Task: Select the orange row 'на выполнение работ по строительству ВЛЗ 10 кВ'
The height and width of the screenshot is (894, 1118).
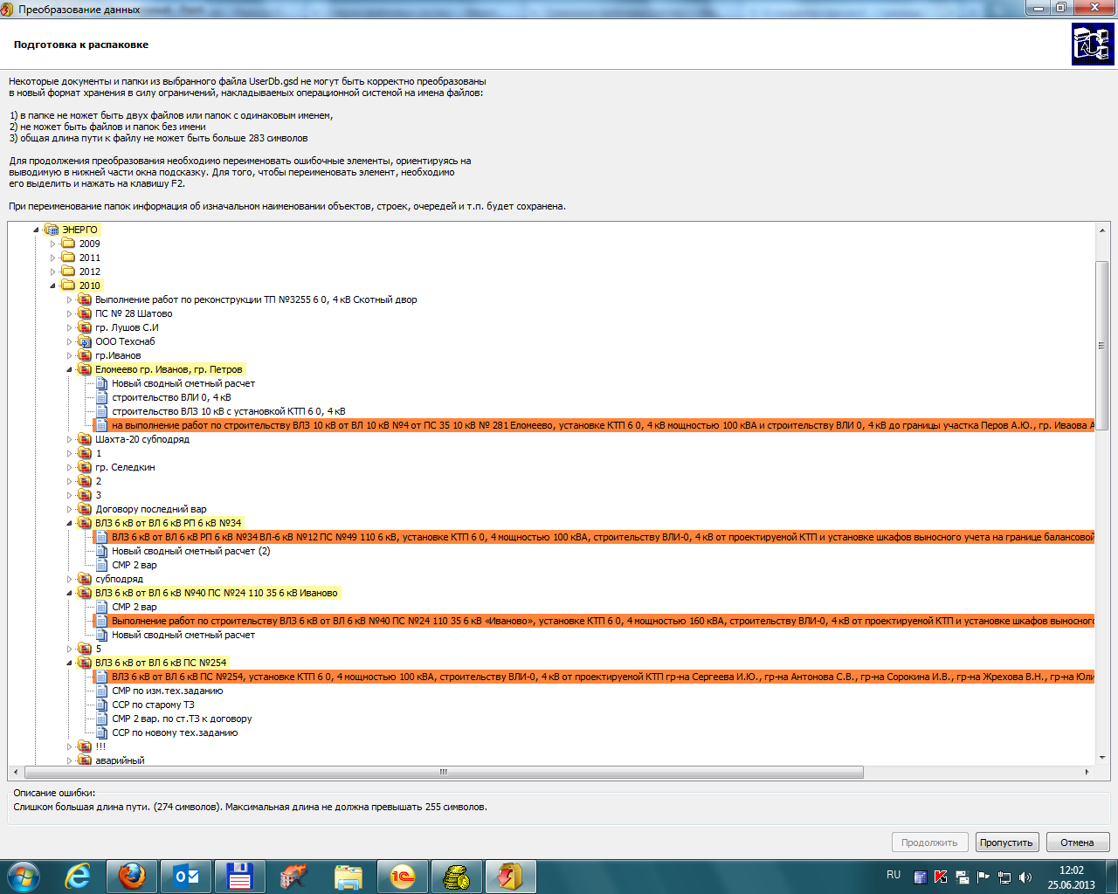Action: 594,425
